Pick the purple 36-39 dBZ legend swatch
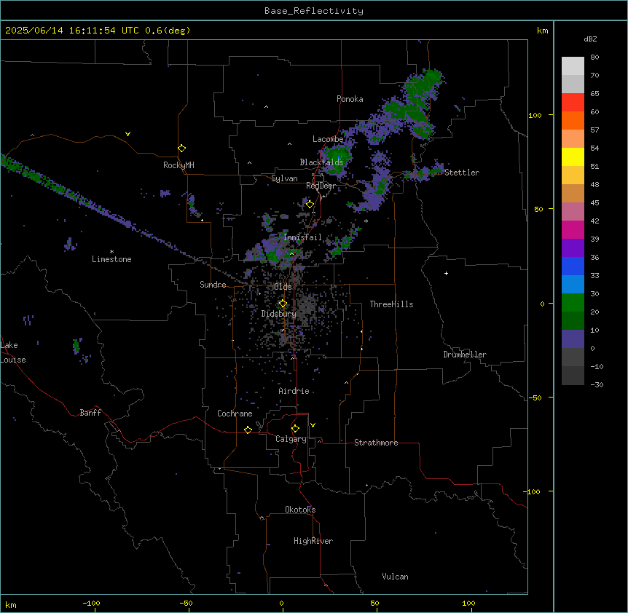 click(x=573, y=248)
